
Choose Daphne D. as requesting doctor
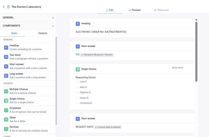click(77, 92)
